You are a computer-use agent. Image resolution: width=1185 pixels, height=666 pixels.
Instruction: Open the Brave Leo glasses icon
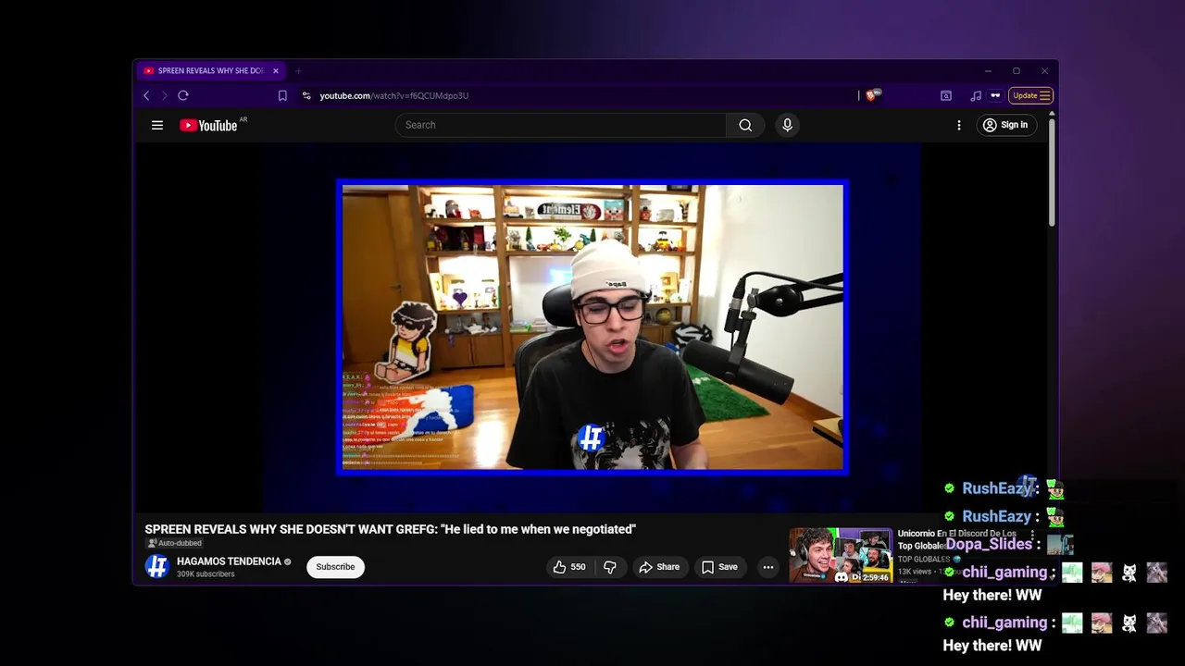coord(995,95)
